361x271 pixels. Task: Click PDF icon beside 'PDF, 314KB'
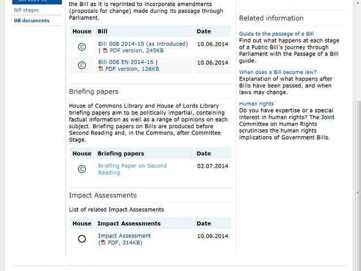103,243
